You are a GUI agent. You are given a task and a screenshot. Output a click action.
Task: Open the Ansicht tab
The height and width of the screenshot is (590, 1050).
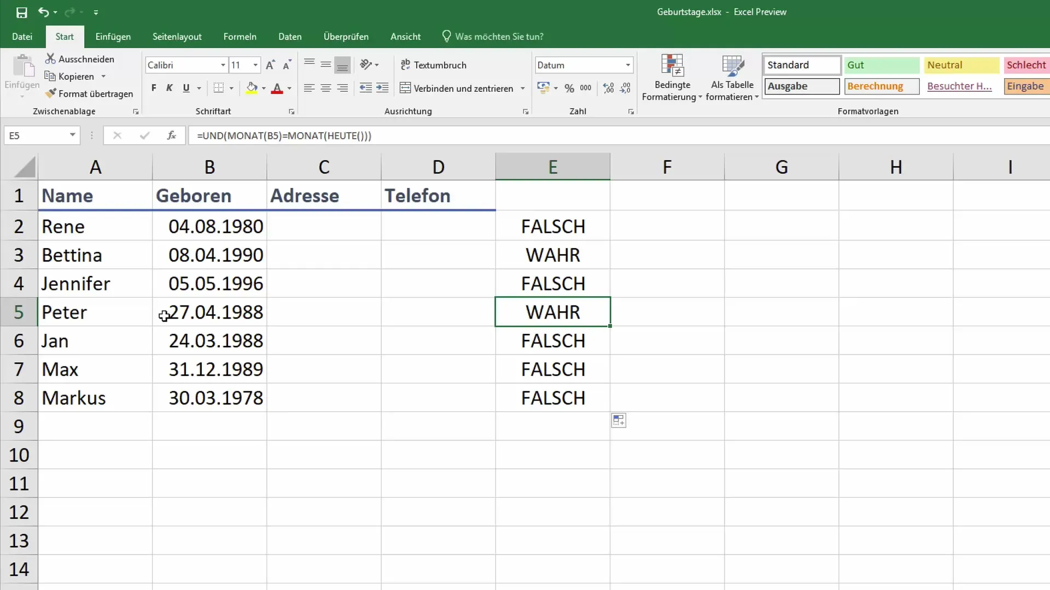click(405, 37)
